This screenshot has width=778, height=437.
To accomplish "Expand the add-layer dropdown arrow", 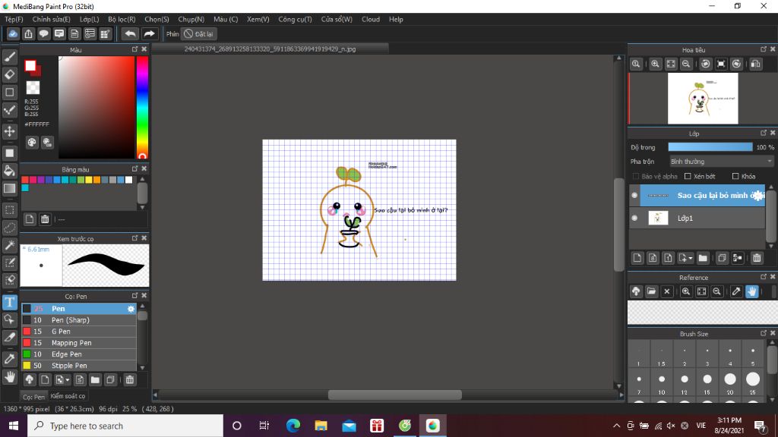I will pyautogui.click(x=690, y=258).
